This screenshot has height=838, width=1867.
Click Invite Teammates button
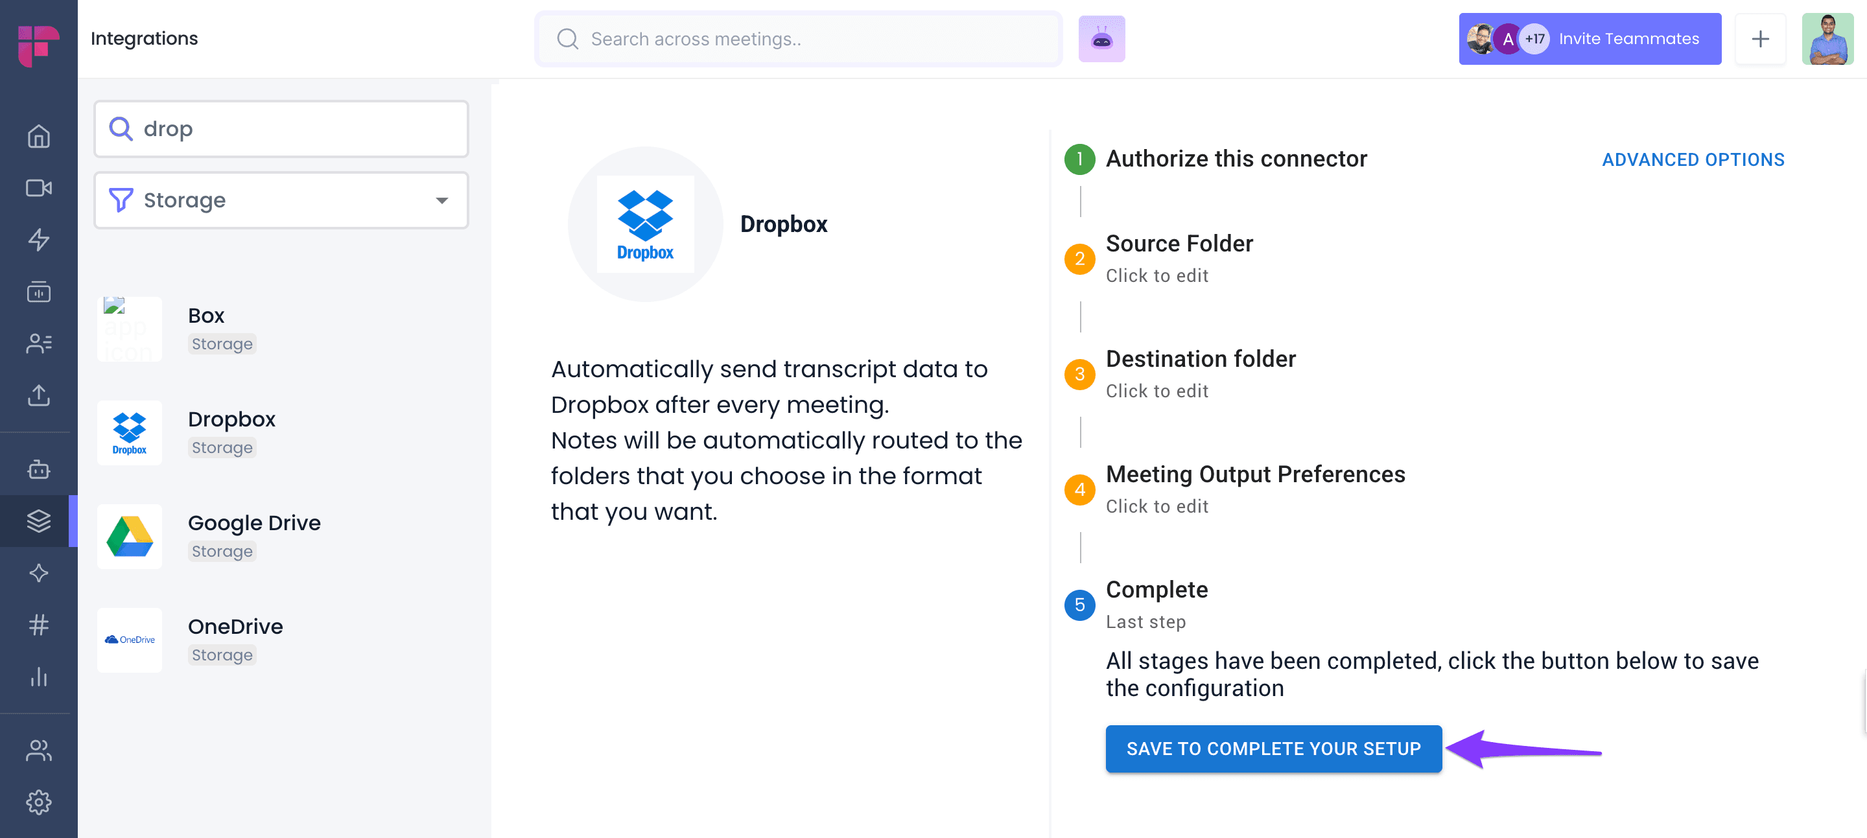point(1590,39)
